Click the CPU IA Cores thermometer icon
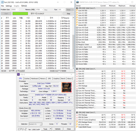 [x=77, y=117]
